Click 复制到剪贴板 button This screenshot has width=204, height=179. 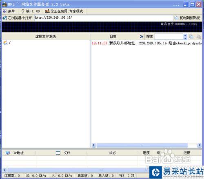click(187, 18)
